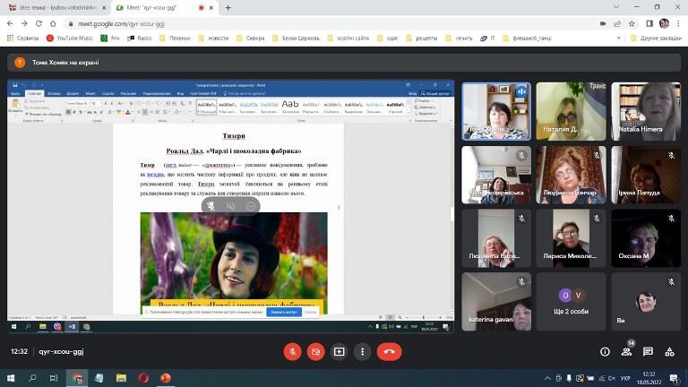Image resolution: width=688 pixels, height=387 pixels.
Task: Show hidden system tray icons chevron
Action: [547, 378]
